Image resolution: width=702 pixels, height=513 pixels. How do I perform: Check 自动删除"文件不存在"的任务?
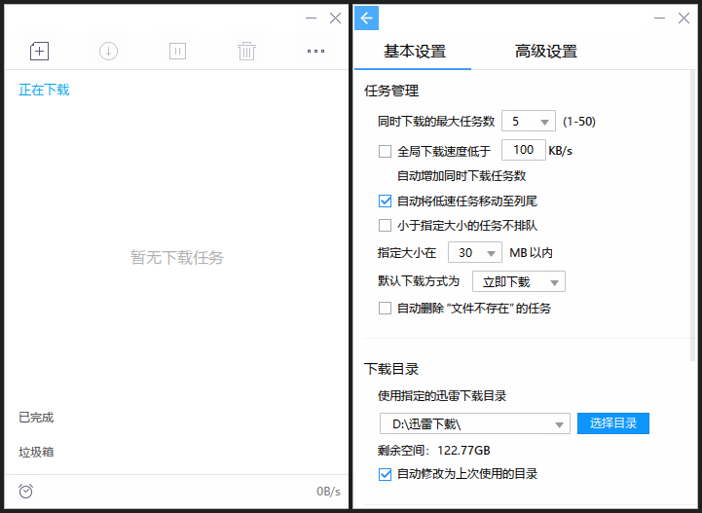385,308
